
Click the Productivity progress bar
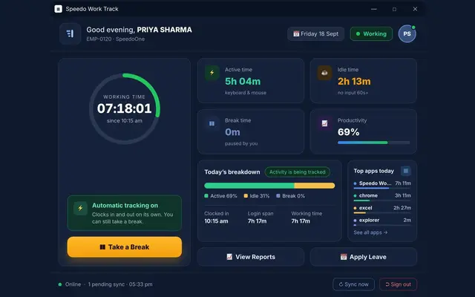373,143
